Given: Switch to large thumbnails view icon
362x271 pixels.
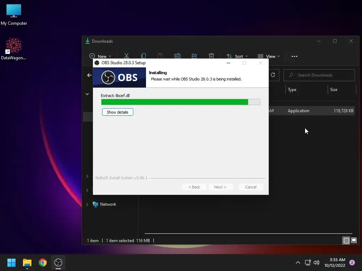Looking at the screenshot, I should (354, 241).
